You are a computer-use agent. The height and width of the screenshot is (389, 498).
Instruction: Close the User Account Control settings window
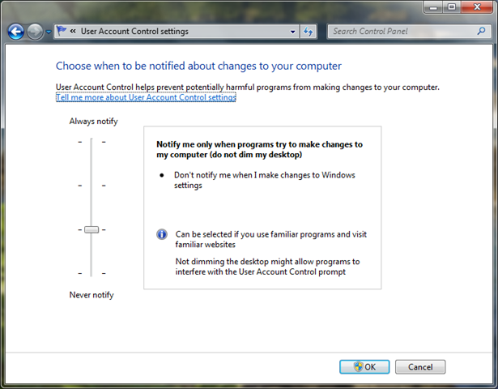point(477,7)
